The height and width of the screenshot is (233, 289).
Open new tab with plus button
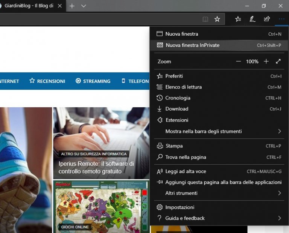[72, 6]
